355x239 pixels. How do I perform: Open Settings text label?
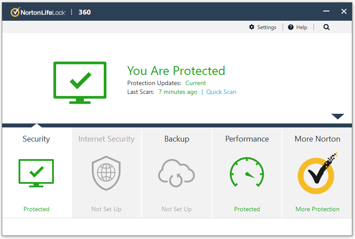coord(267,27)
